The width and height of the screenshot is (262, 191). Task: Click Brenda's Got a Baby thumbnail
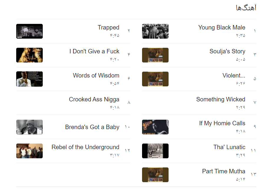(x=29, y=127)
